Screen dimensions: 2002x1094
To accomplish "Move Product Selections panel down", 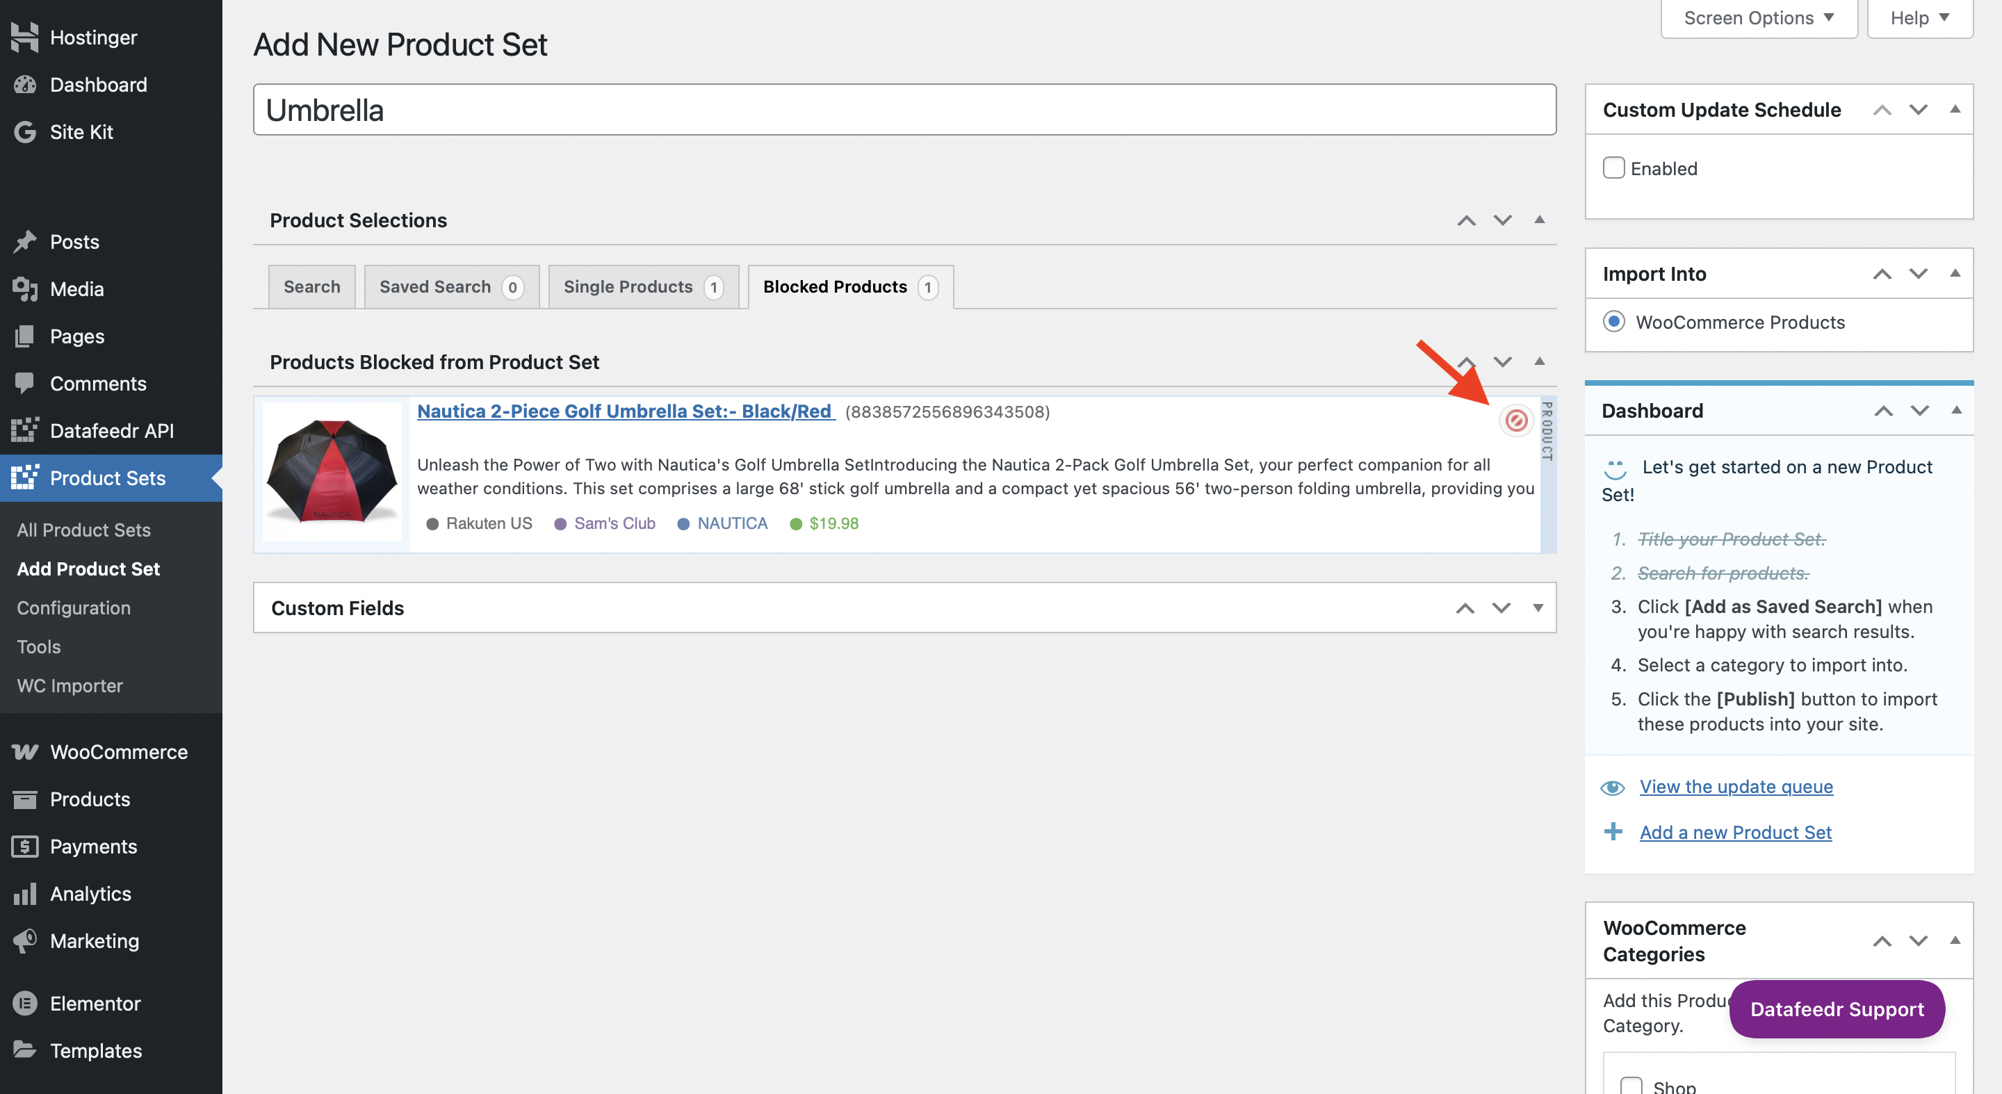I will point(1502,220).
